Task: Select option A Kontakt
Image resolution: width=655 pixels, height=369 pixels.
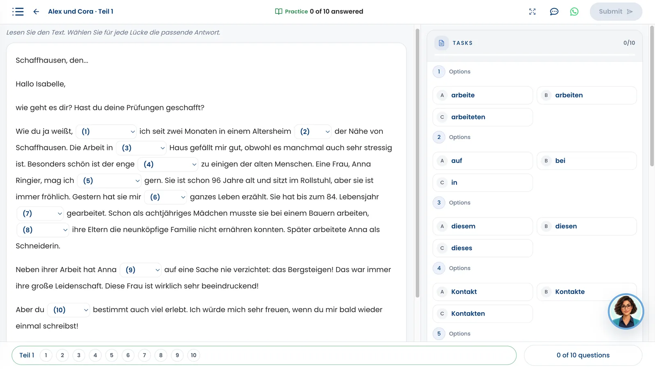Action: click(483, 292)
